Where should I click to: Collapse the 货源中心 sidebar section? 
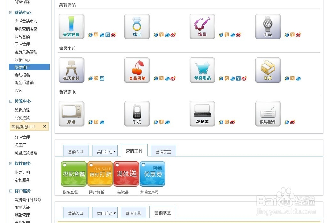(x=10, y=101)
